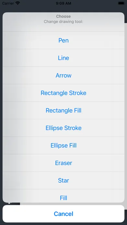Tap the Carrier label in status bar
127x225 pixels.
click(x=8, y=3)
